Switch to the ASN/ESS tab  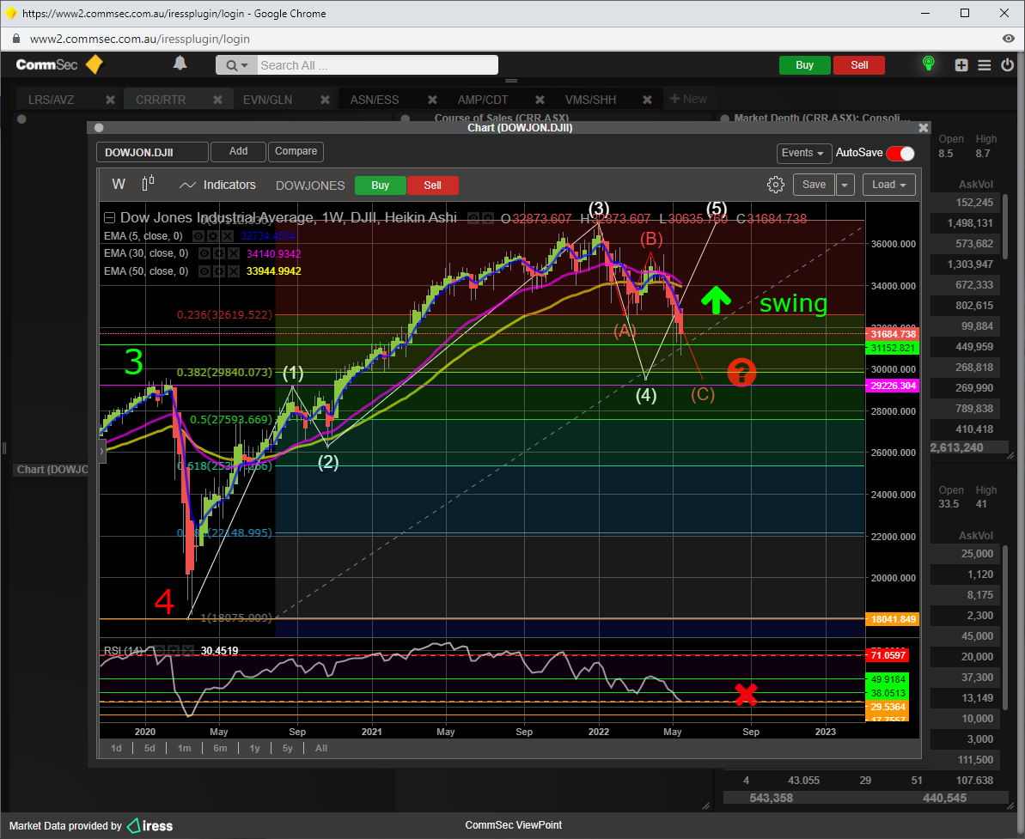click(375, 100)
